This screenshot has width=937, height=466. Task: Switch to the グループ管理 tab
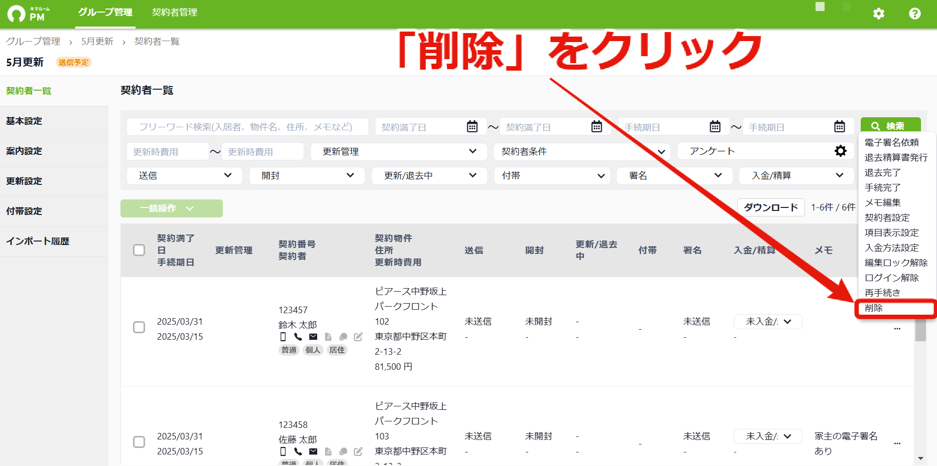pyautogui.click(x=105, y=13)
